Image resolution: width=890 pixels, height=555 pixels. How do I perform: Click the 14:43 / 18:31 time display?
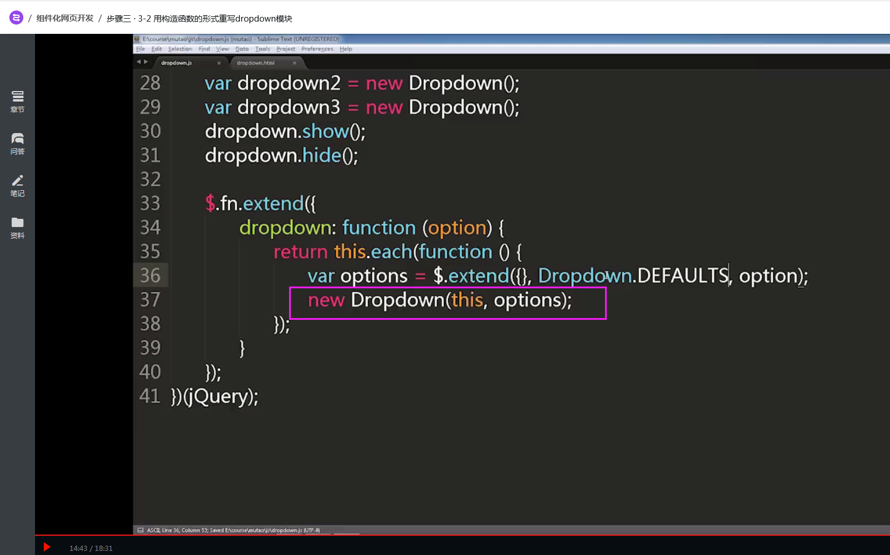[91, 549]
